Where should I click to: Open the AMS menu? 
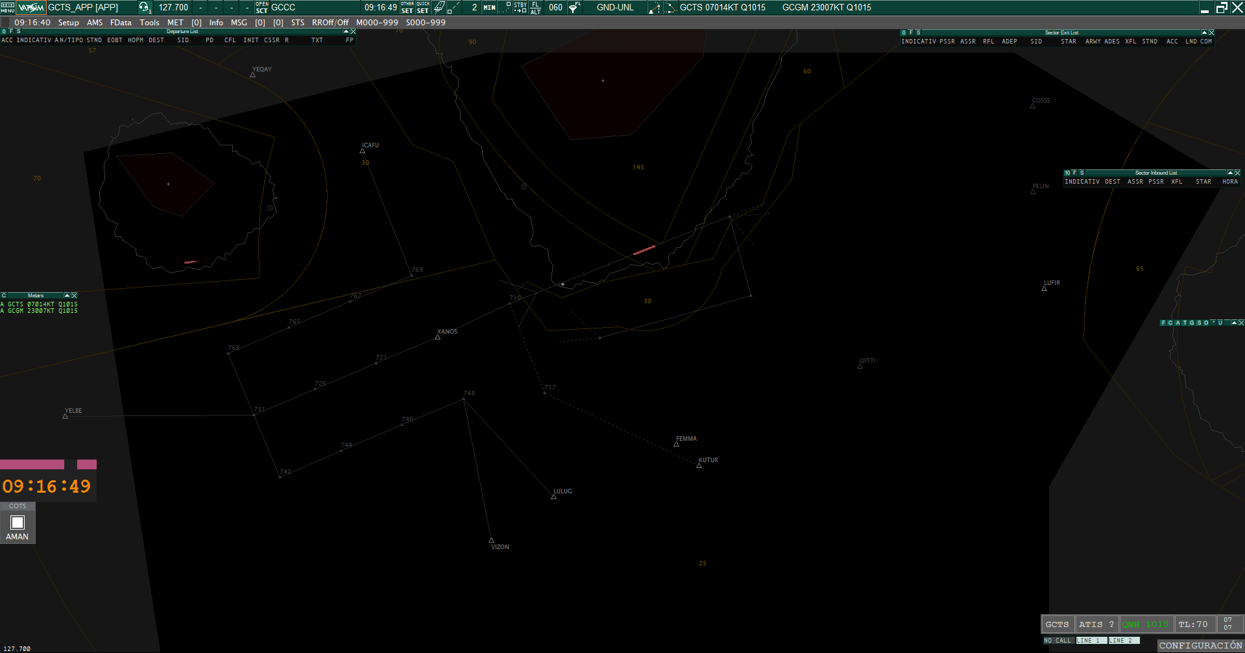[95, 22]
